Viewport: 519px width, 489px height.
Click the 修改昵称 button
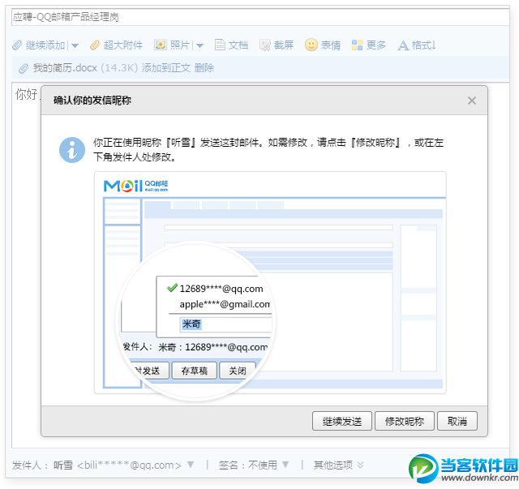point(405,421)
